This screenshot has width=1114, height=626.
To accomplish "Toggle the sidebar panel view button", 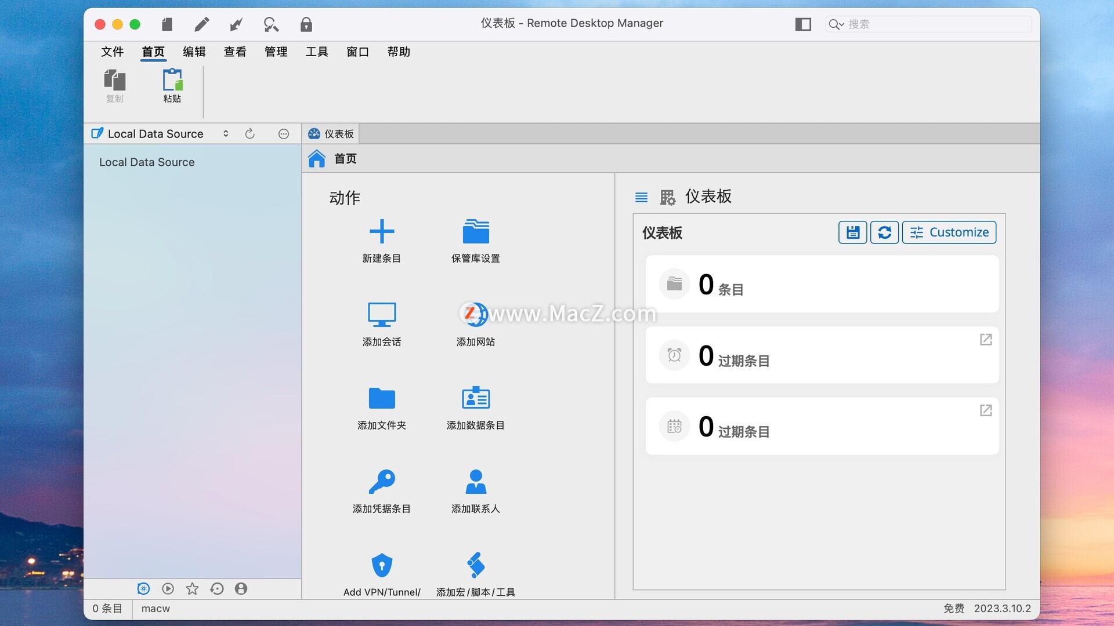I will point(803,24).
